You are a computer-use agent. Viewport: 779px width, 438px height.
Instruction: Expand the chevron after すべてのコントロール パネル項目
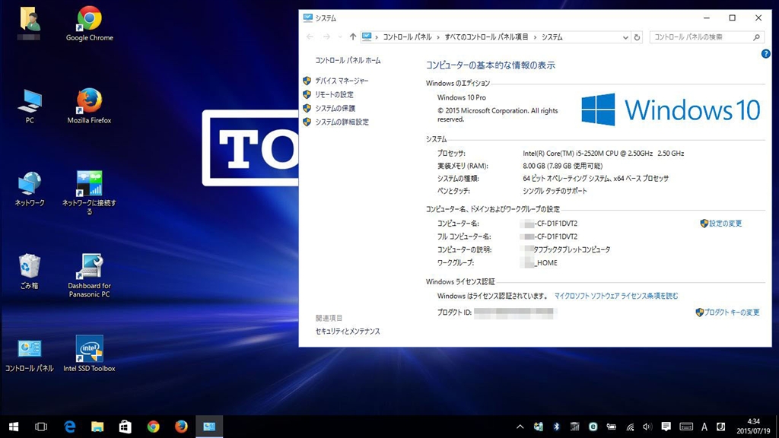click(535, 37)
